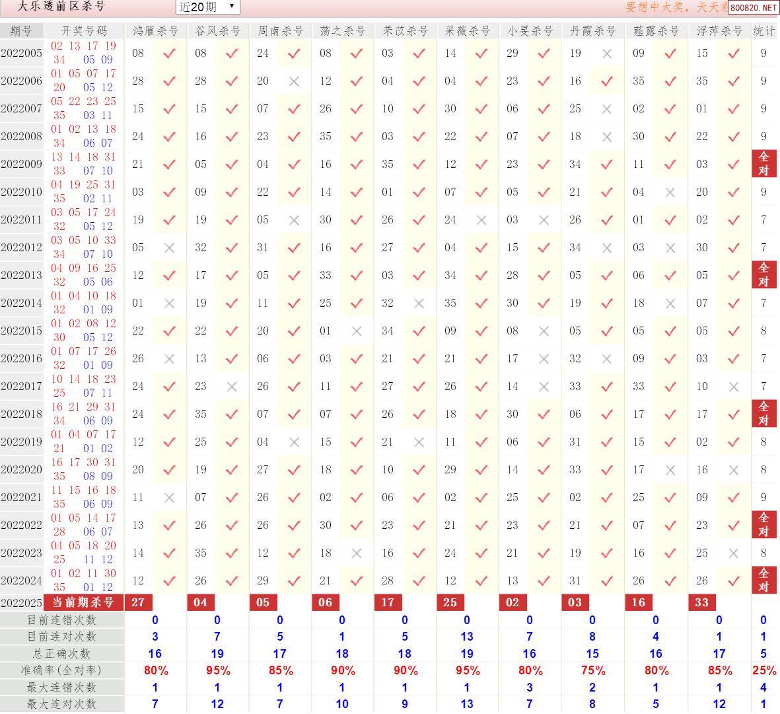Select the 浮萍杀号 column header
The width and height of the screenshot is (780, 714).
tap(719, 31)
